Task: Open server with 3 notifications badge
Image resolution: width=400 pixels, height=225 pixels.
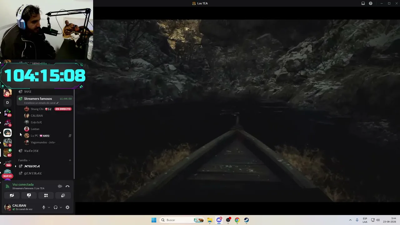Action: click(7, 143)
